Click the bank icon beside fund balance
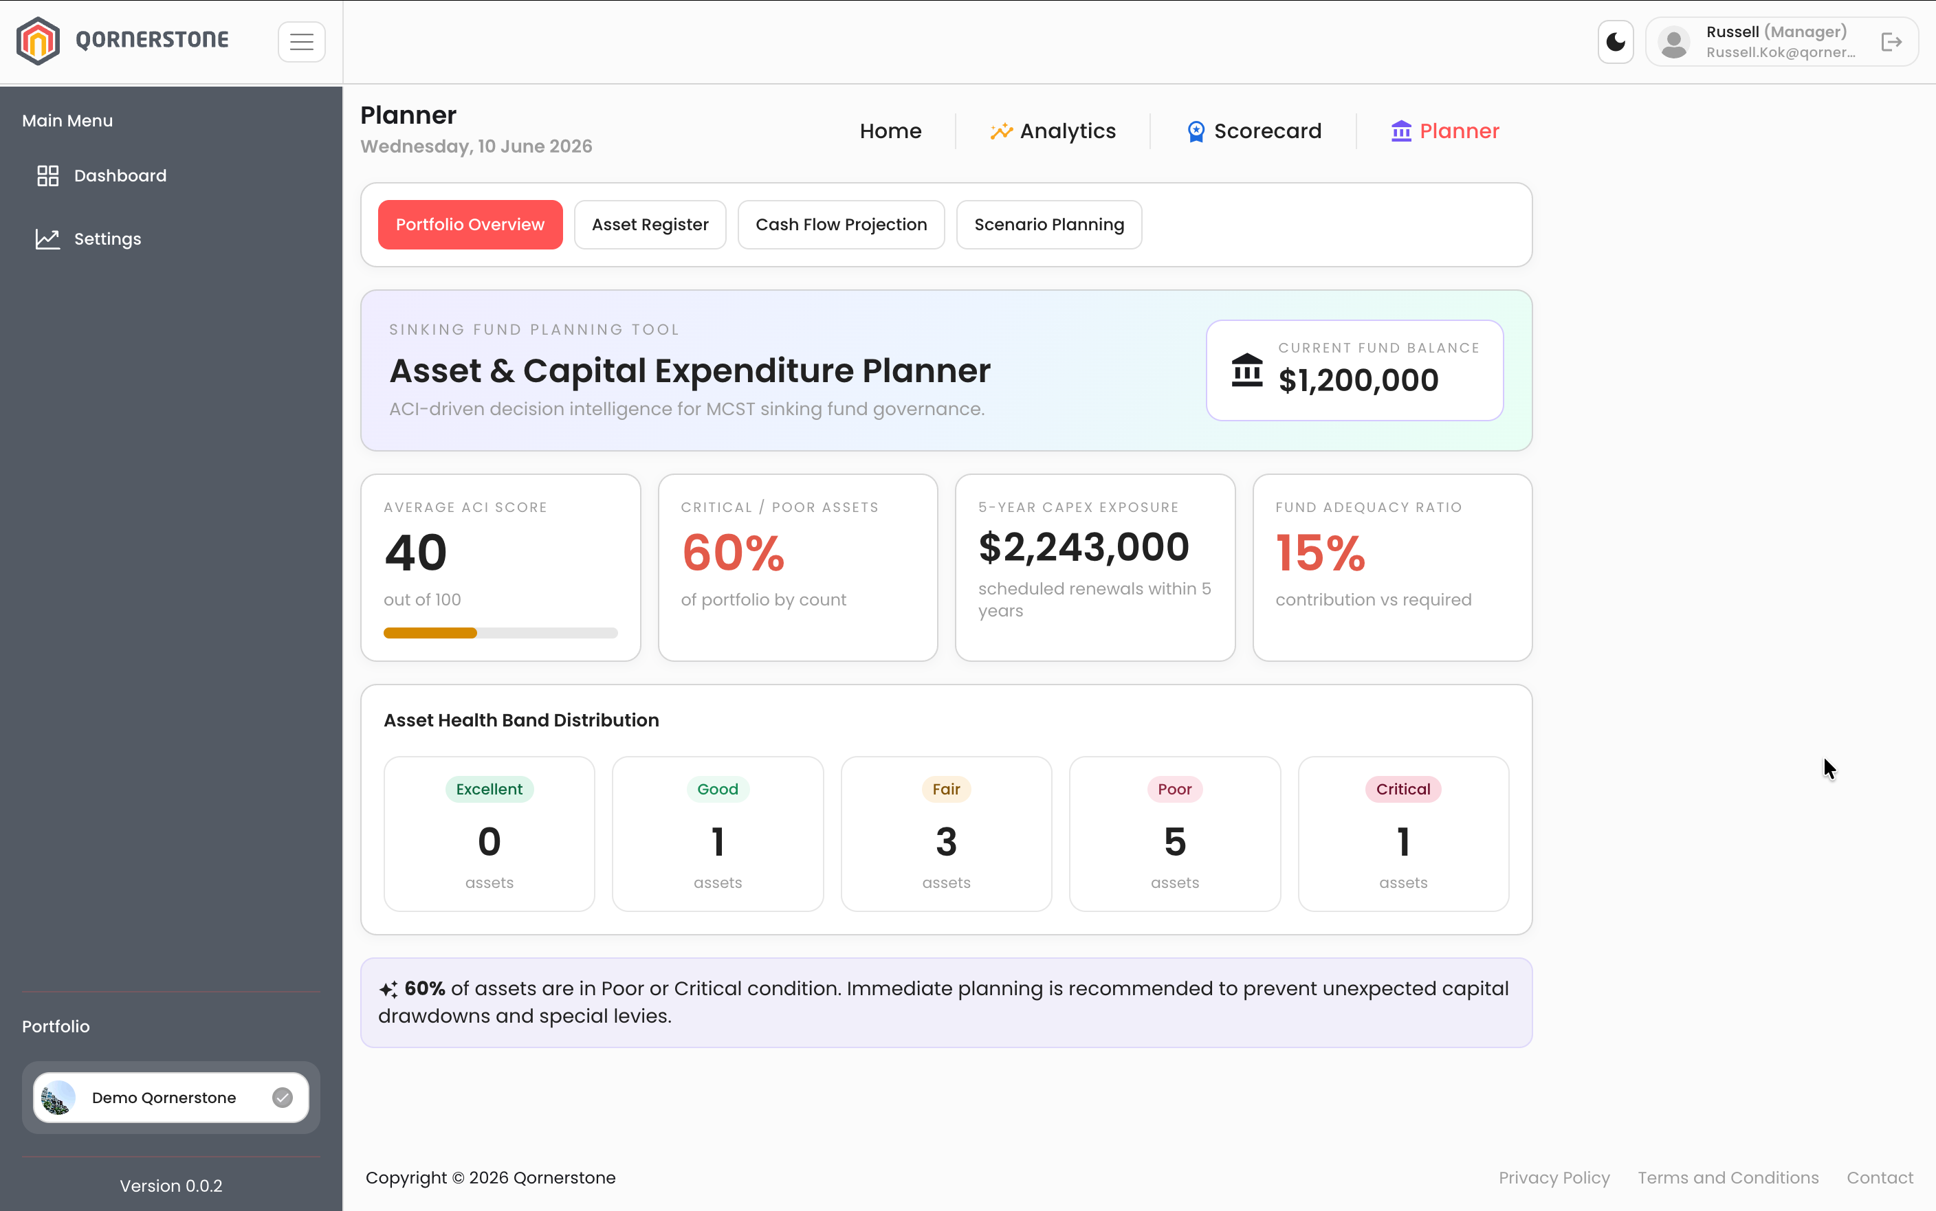Image resolution: width=1936 pixels, height=1211 pixels. click(1246, 370)
